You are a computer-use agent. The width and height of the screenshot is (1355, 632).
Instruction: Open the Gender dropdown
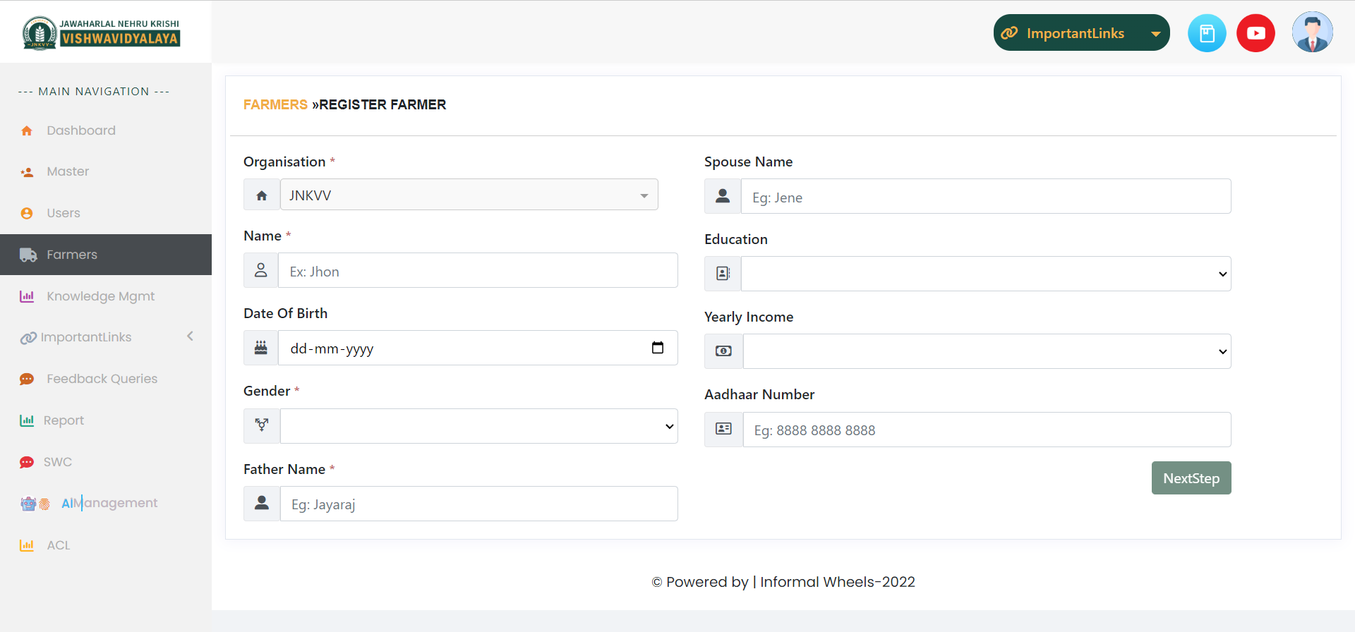pyautogui.click(x=478, y=426)
